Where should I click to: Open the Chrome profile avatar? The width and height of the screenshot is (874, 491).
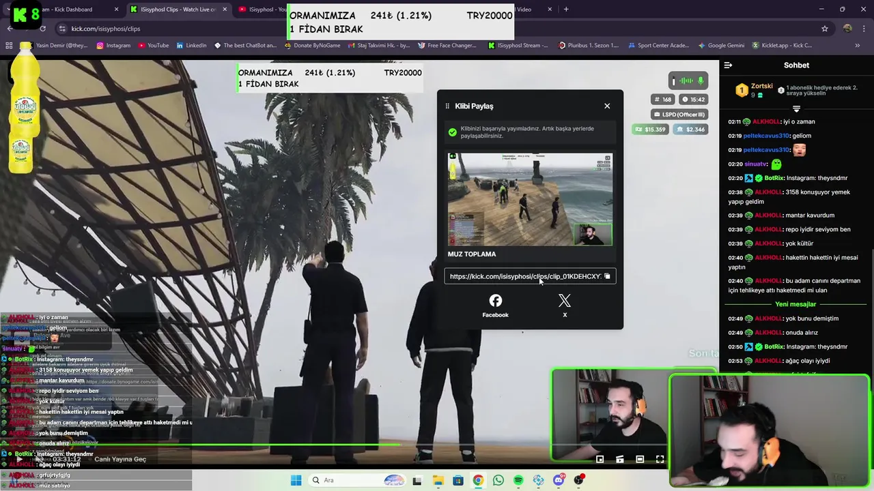pyautogui.click(x=847, y=29)
